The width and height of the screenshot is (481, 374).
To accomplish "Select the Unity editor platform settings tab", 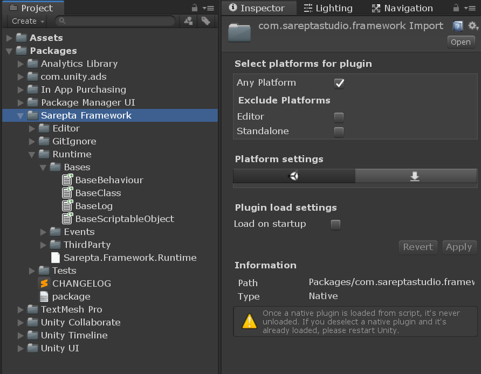I will [294, 176].
